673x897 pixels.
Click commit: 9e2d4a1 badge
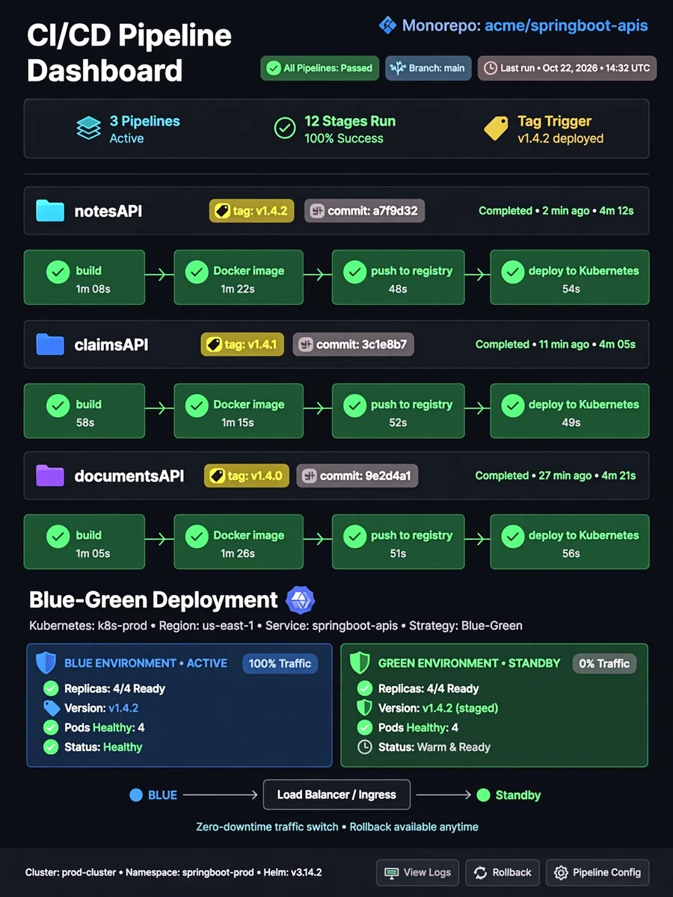pos(357,475)
